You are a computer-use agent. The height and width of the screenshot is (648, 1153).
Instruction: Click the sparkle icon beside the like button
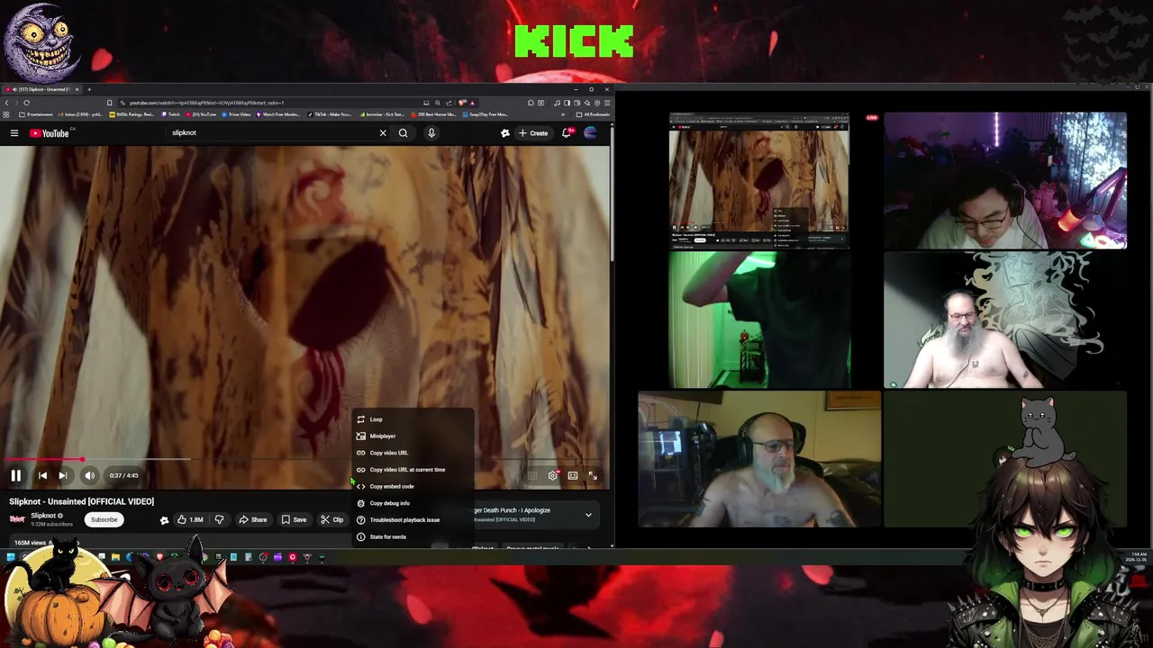tap(164, 520)
